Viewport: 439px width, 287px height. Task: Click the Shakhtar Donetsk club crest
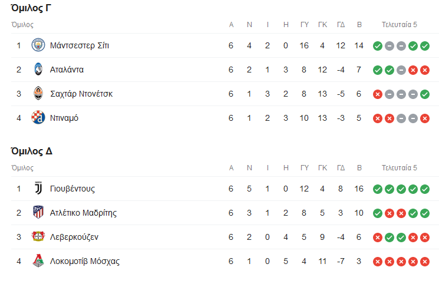(38, 94)
